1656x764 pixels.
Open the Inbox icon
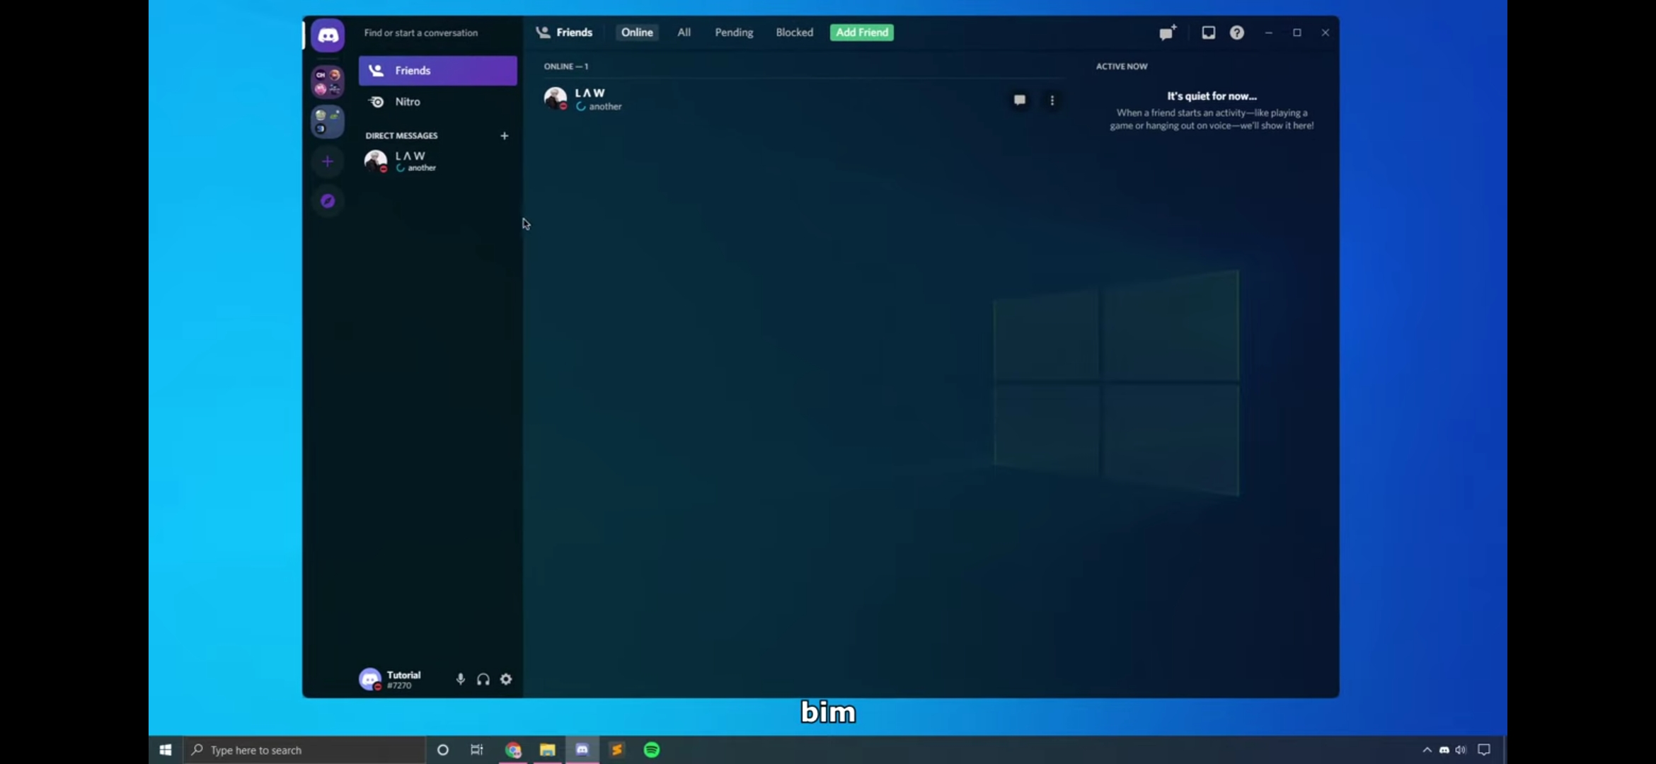coord(1208,33)
